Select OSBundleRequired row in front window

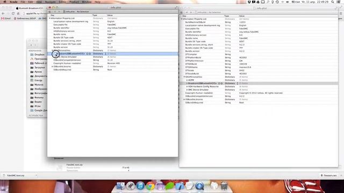pos(112,70)
